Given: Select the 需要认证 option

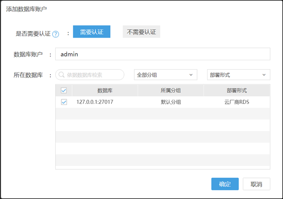Looking at the screenshot, I should click(92, 32).
